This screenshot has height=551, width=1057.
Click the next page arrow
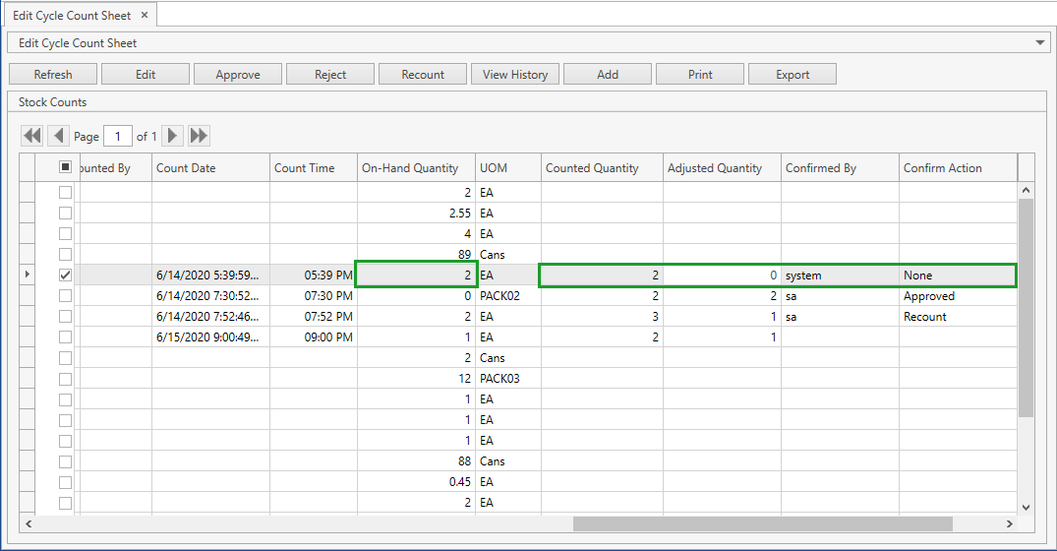173,137
